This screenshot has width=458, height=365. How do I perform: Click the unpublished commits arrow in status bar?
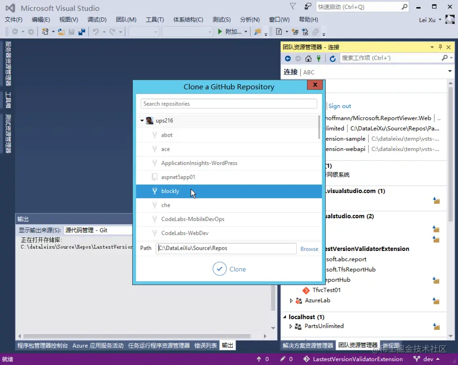(259, 359)
